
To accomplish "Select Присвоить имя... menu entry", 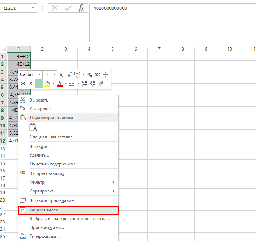I will click(68, 227).
